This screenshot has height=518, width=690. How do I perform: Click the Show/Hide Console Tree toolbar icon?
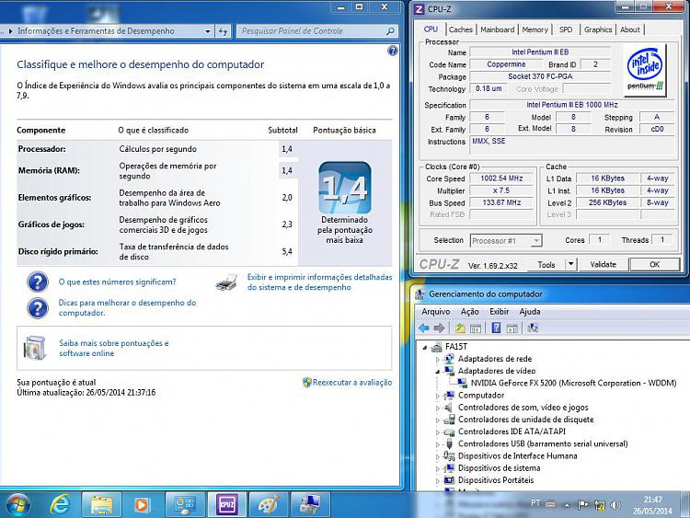[x=476, y=328]
